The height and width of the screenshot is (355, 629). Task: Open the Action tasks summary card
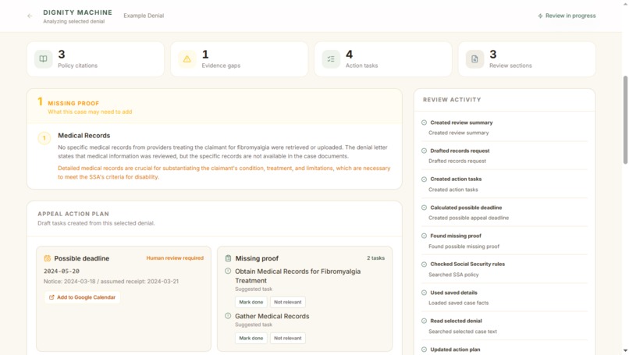(x=383, y=59)
